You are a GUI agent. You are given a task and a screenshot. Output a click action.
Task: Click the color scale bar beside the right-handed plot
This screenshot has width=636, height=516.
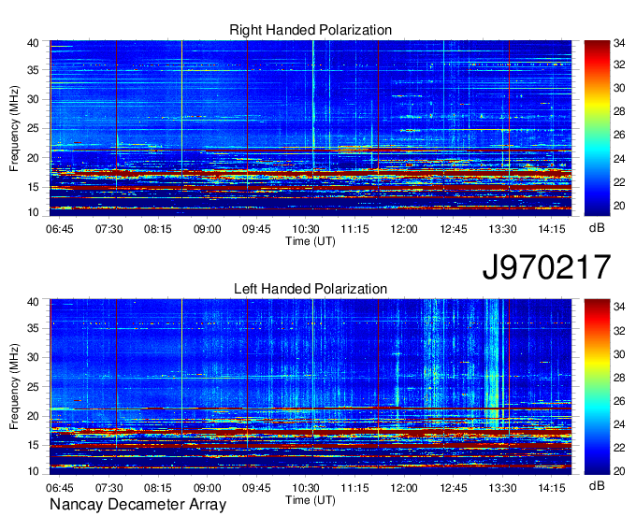tap(597, 128)
